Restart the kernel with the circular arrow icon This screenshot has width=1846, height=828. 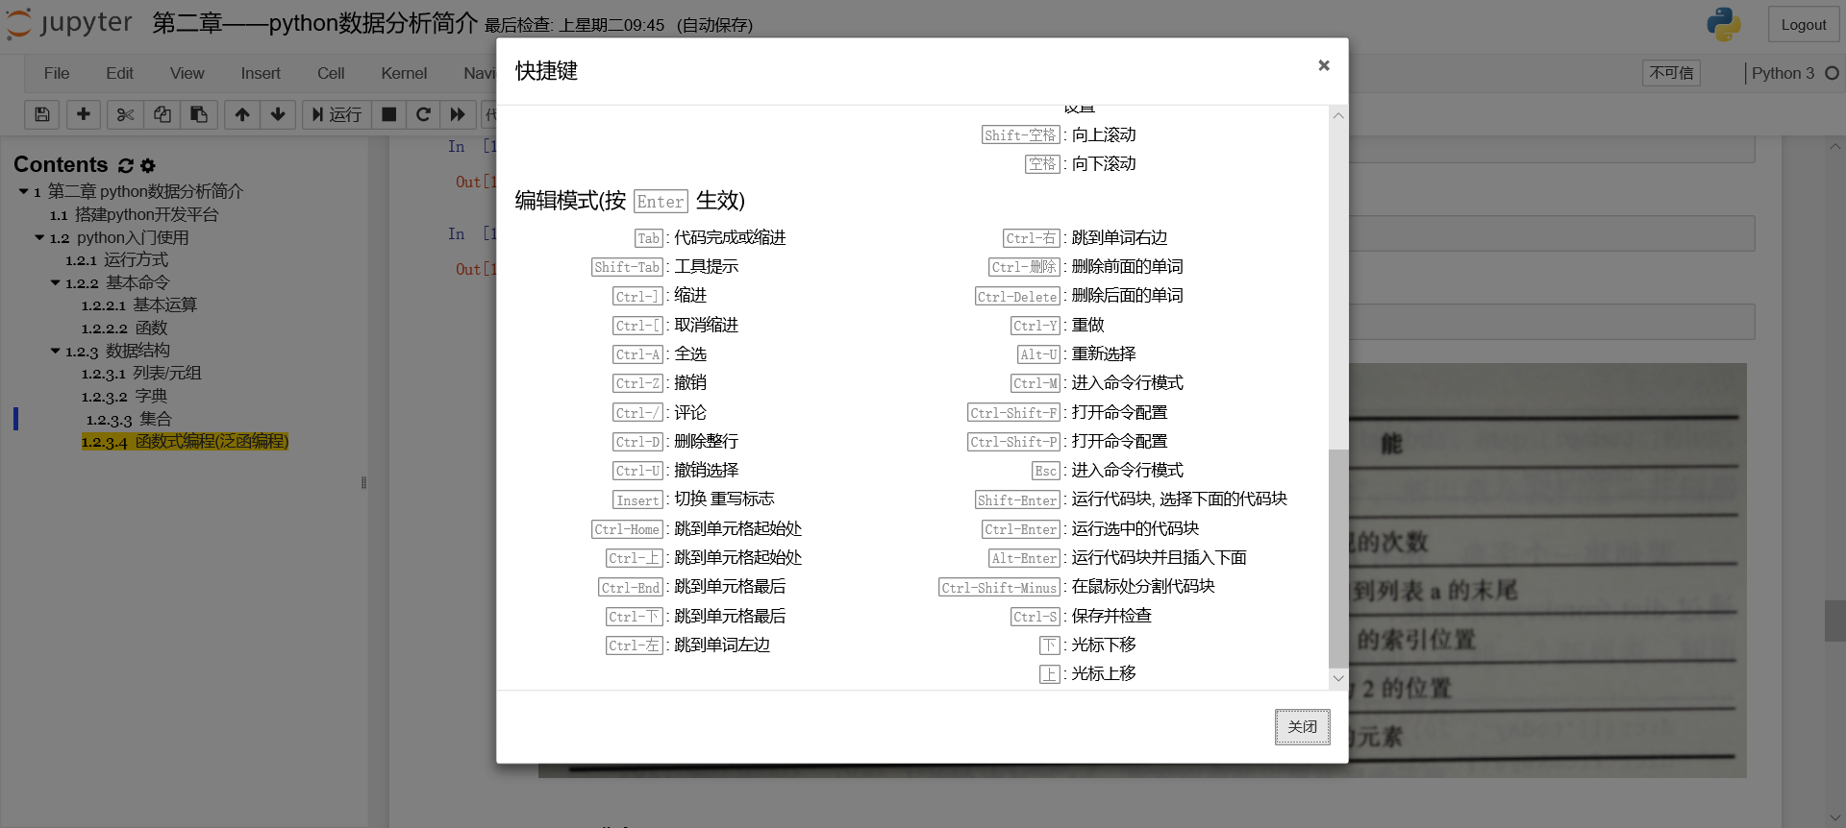[423, 114]
